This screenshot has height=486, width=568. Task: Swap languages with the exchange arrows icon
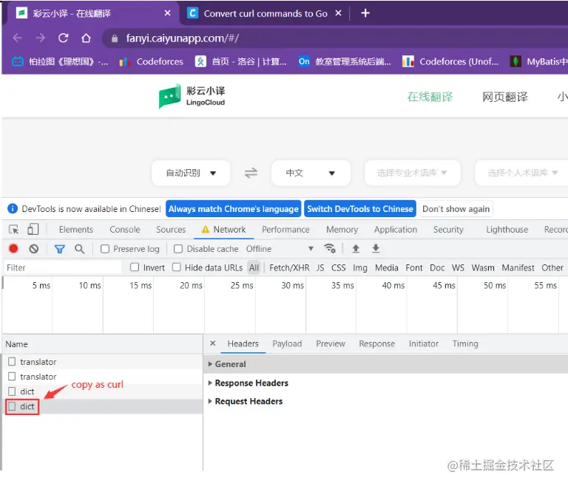[x=251, y=173]
